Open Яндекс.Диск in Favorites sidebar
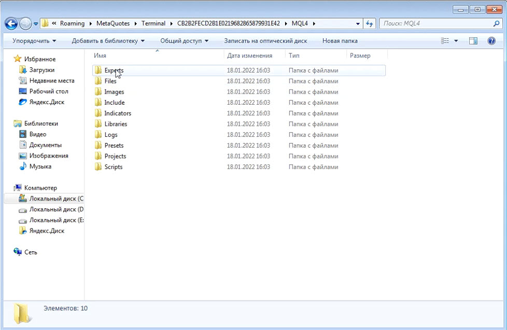This screenshot has width=507, height=330. [x=47, y=102]
